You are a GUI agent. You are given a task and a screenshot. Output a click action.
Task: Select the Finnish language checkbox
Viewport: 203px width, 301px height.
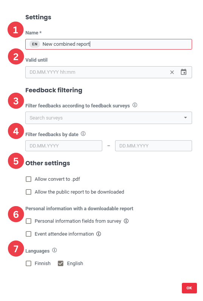tap(29, 263)
